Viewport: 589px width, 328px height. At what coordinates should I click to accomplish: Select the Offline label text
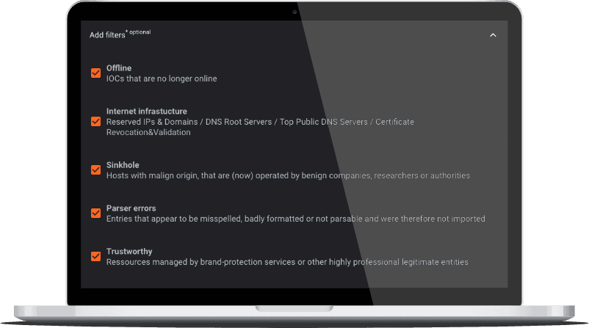119,68
